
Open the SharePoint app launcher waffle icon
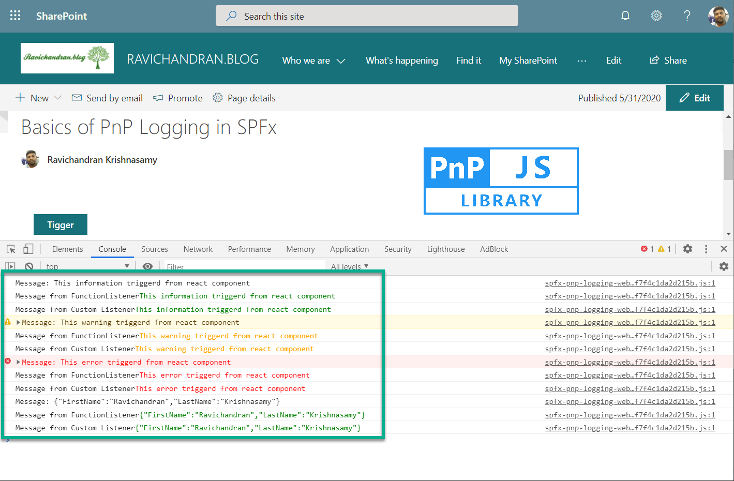pos(16,16)
